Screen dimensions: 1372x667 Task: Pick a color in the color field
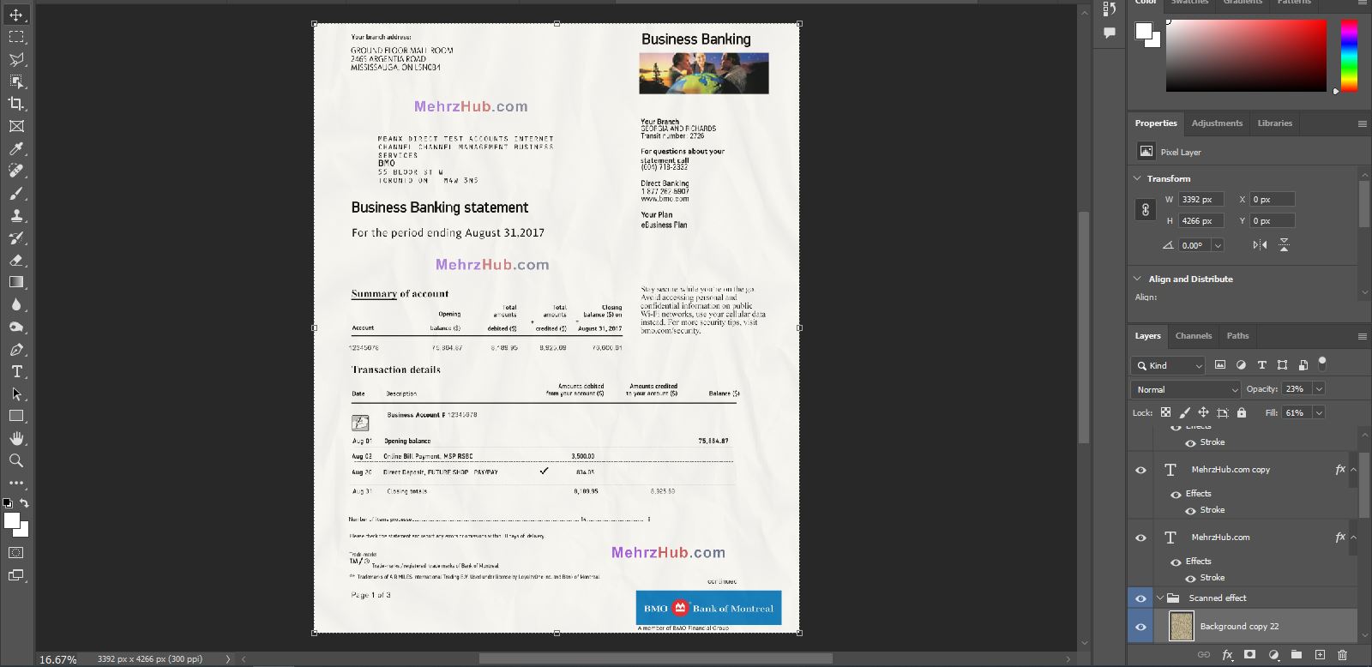1246,55
